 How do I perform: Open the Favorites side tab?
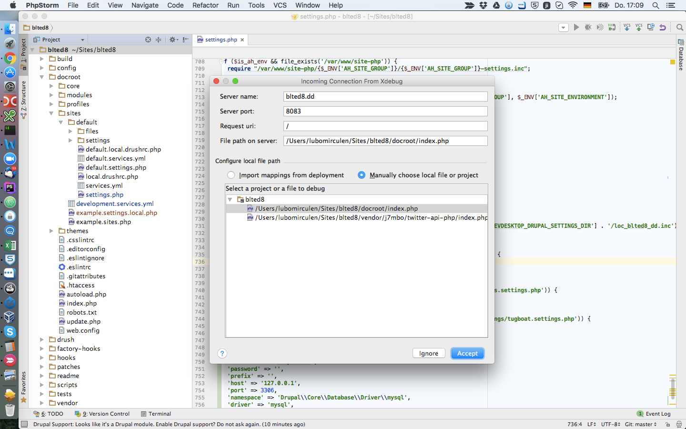[x=24, y=387]
